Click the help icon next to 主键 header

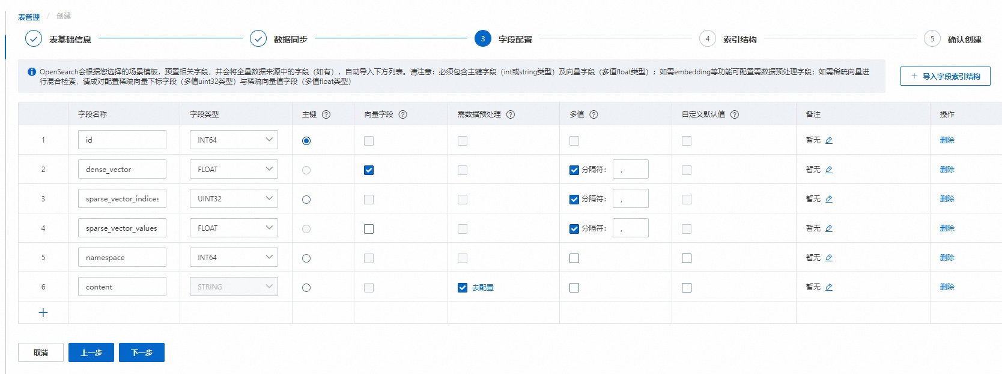click(326, 114)
